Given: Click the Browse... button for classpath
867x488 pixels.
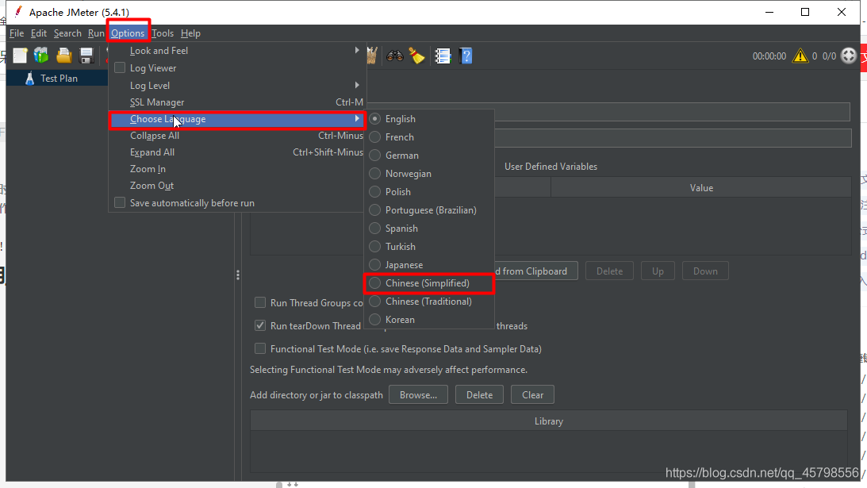Looking at the screenshot, I should tap(418, 395).
